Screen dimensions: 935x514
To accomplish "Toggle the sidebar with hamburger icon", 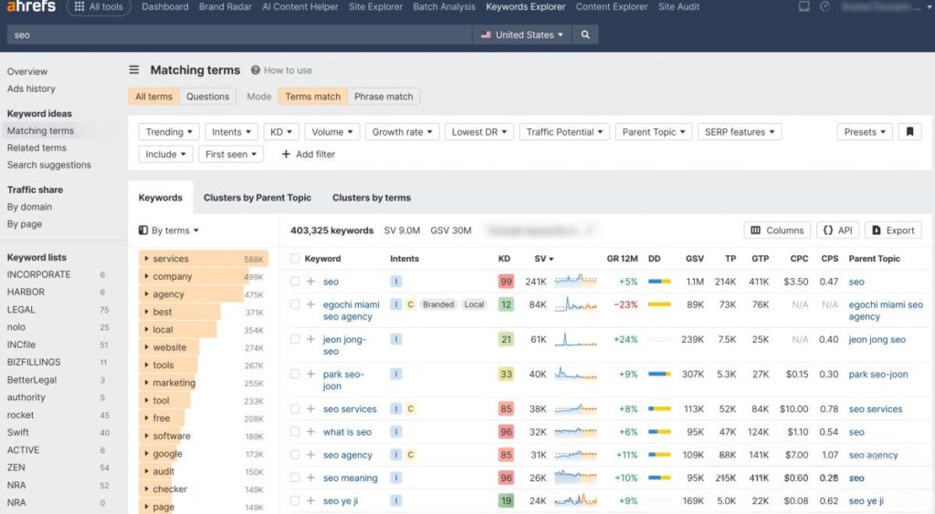I will point(134,70).
